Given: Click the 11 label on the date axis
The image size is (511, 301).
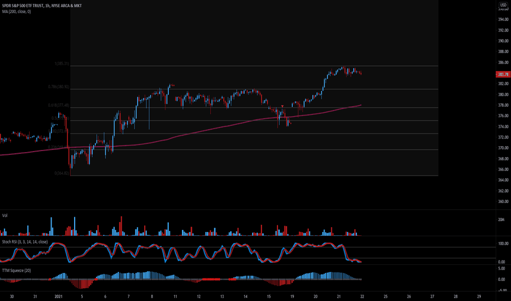Looking at the screenshot, I should point(175,297).
